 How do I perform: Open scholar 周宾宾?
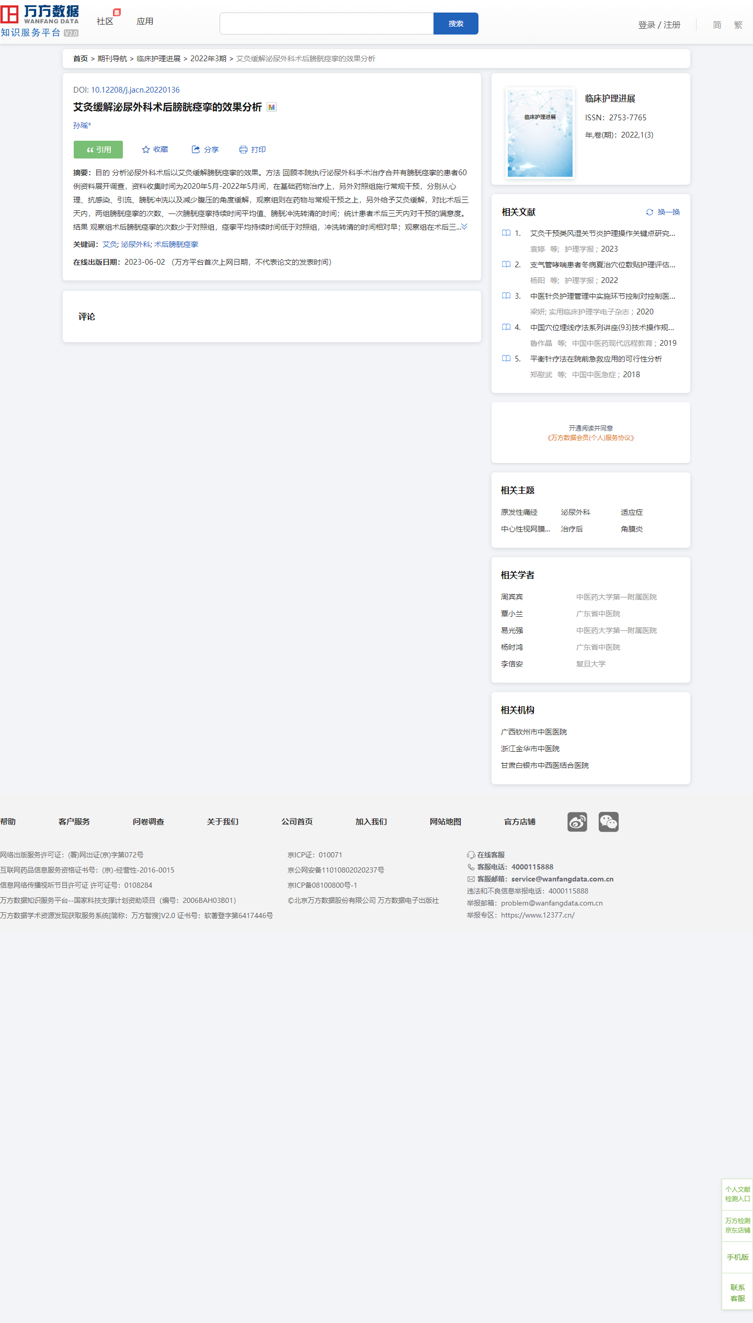(x=512, y=597)
